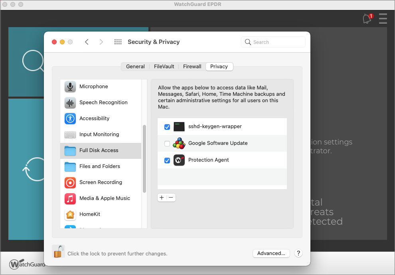
Task: Disable Protection Agent full disk access
Action: [167, 160]
